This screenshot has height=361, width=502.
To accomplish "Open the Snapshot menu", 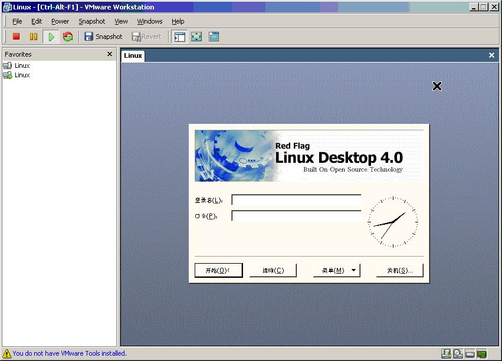I will (92, 21).
